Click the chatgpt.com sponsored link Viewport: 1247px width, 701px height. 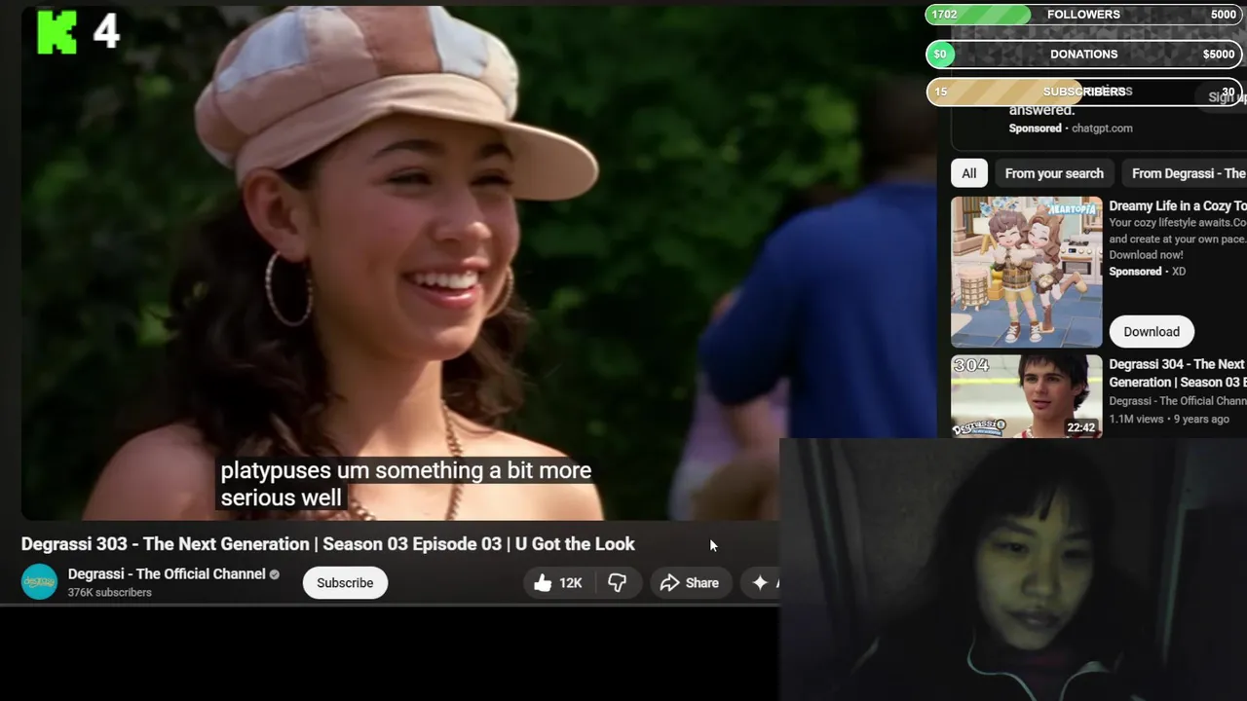[x=1102, y=129]
